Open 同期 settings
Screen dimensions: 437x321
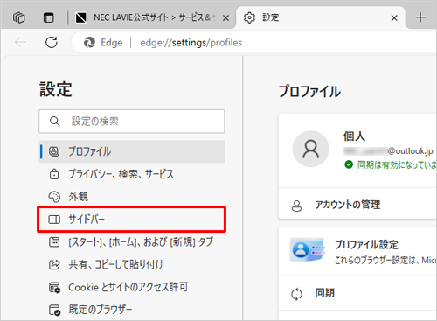(357, 293)
